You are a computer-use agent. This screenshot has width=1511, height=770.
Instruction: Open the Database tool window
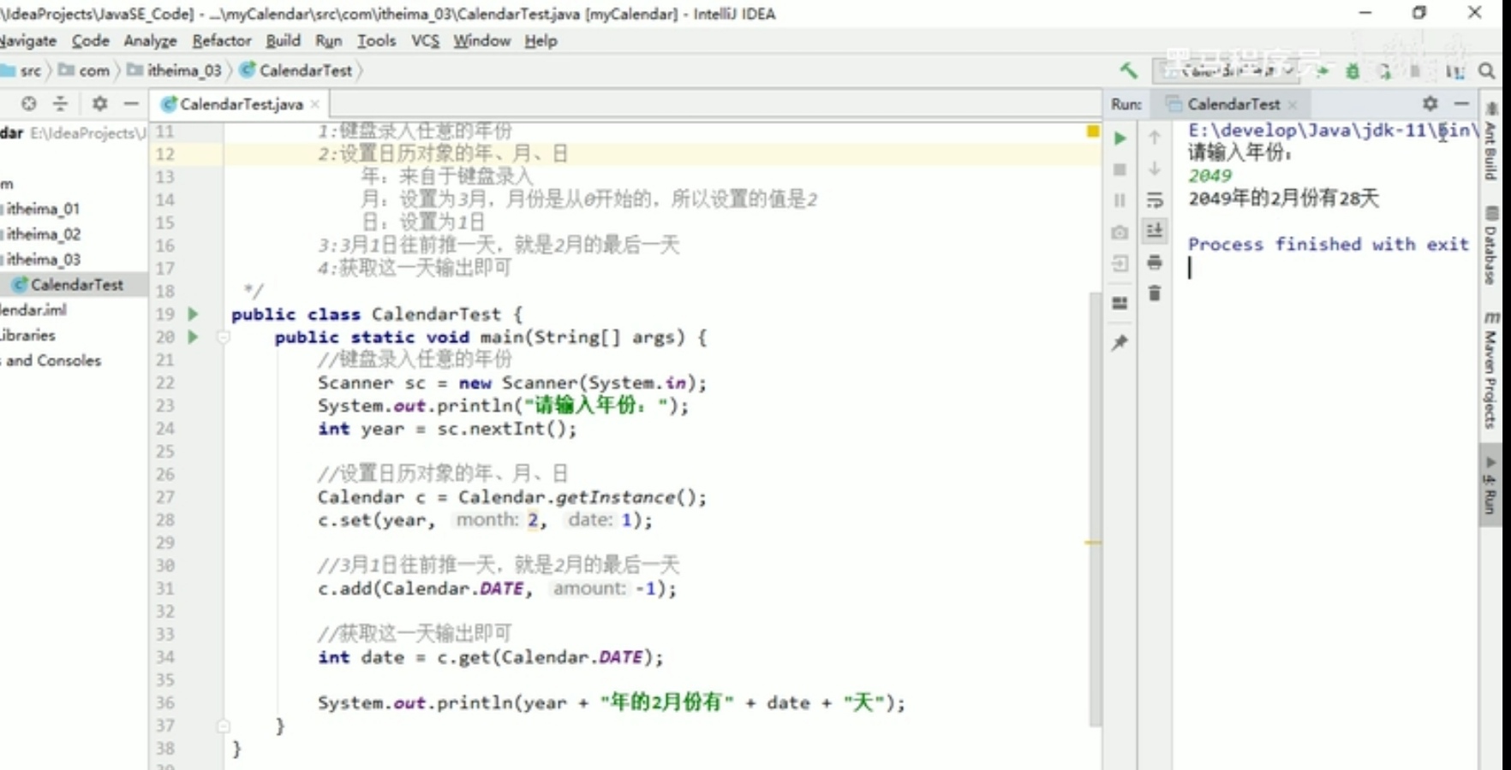tap(1491, 247)
